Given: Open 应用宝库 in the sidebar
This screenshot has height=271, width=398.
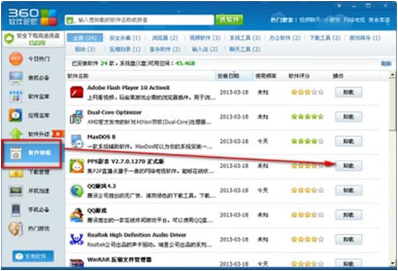Looking at the screenshot, I should (x=29, y=115).
